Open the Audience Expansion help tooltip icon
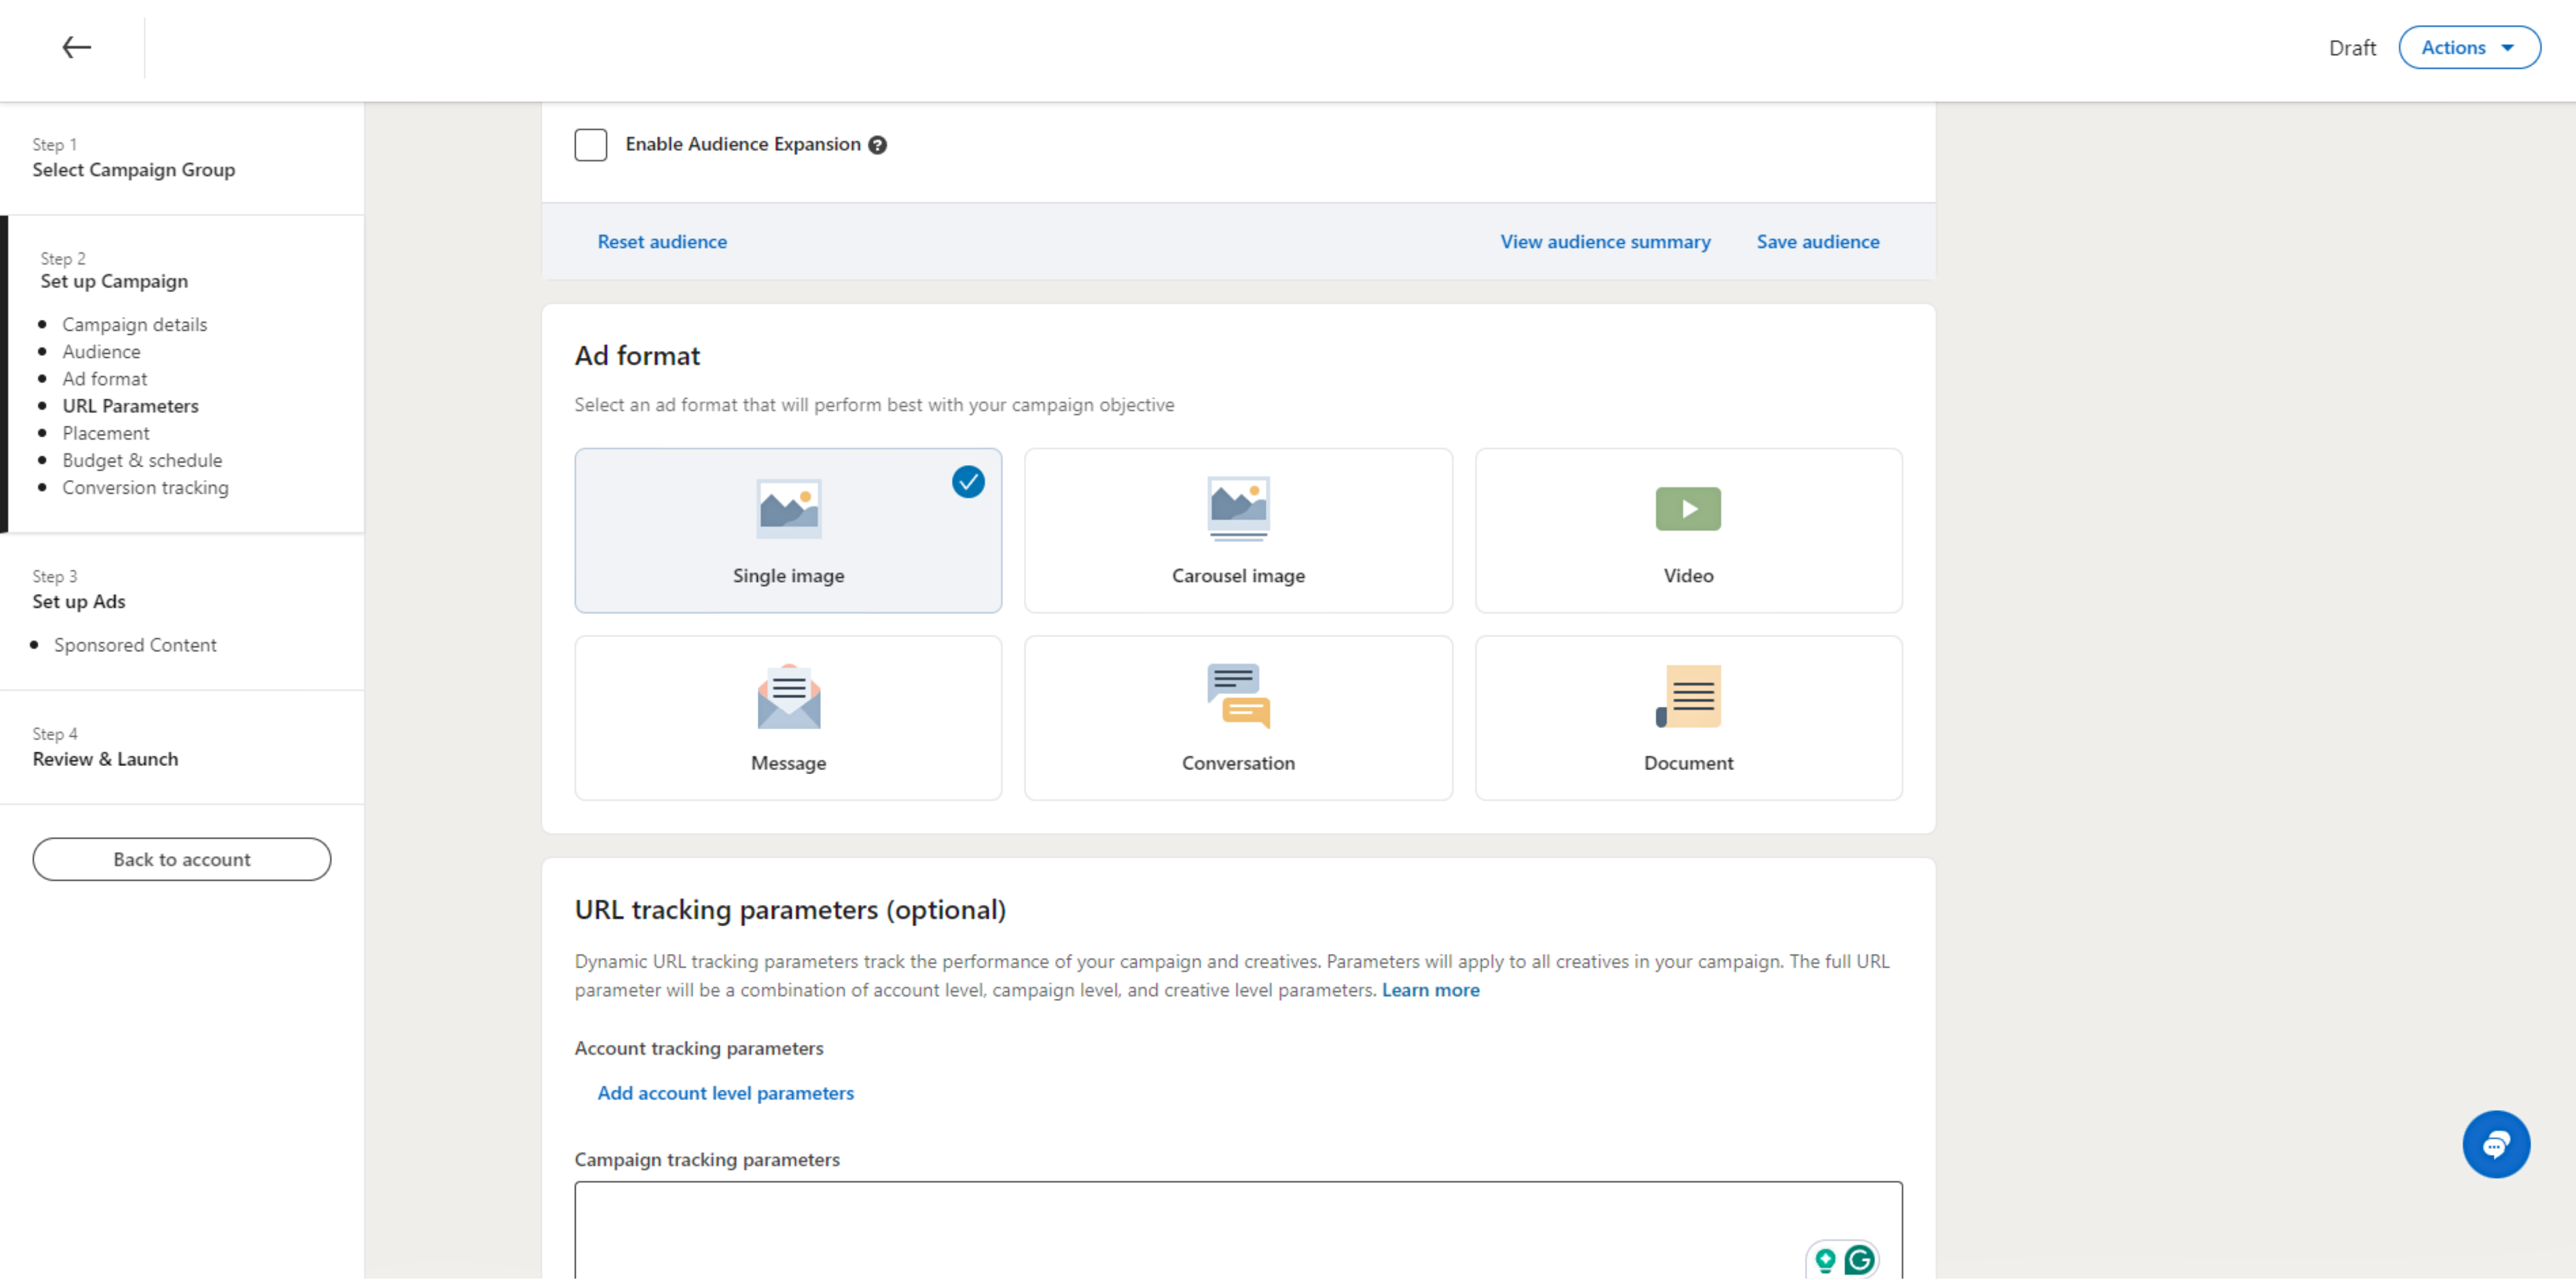This screenshot has width=2576, height=1280. (877, 145)
